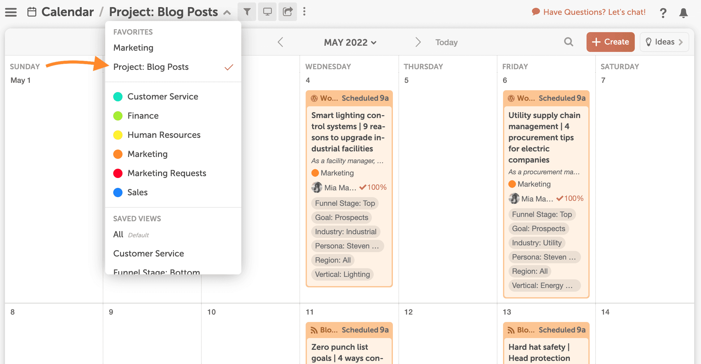Click the Create button
The height and width of the screenshot is (364, 701).
(x=610, y=42)
